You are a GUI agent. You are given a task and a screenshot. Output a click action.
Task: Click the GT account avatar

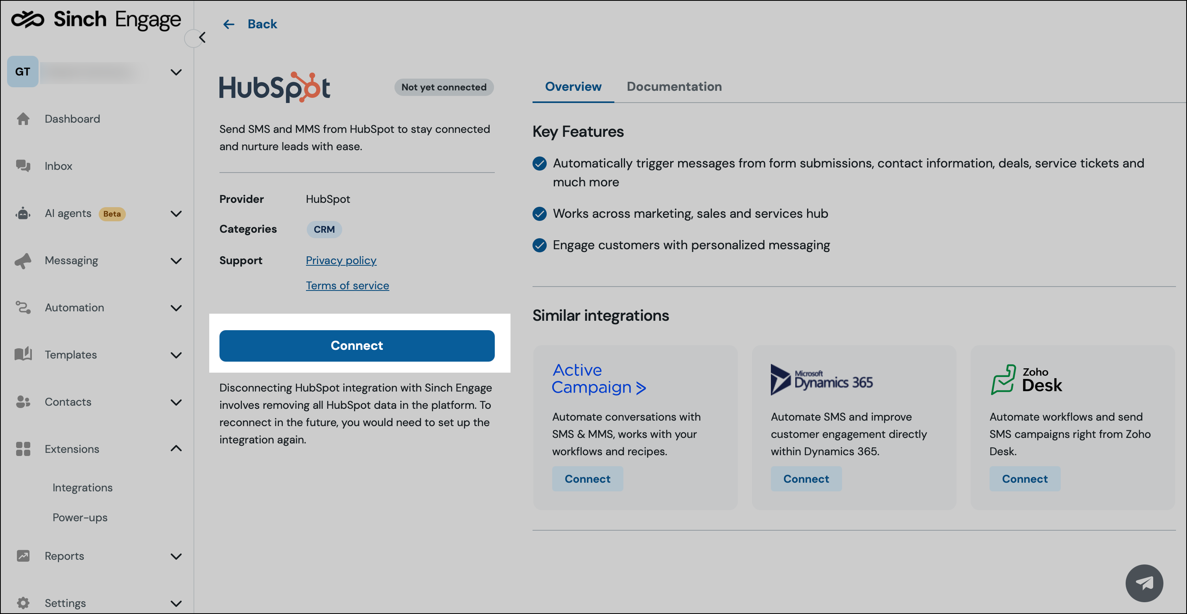point(22,72)
